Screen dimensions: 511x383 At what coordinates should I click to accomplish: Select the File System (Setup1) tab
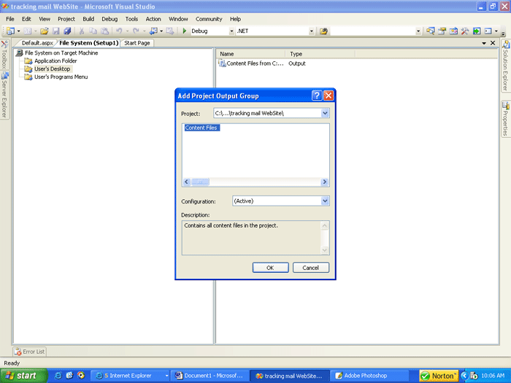point(88,43)
